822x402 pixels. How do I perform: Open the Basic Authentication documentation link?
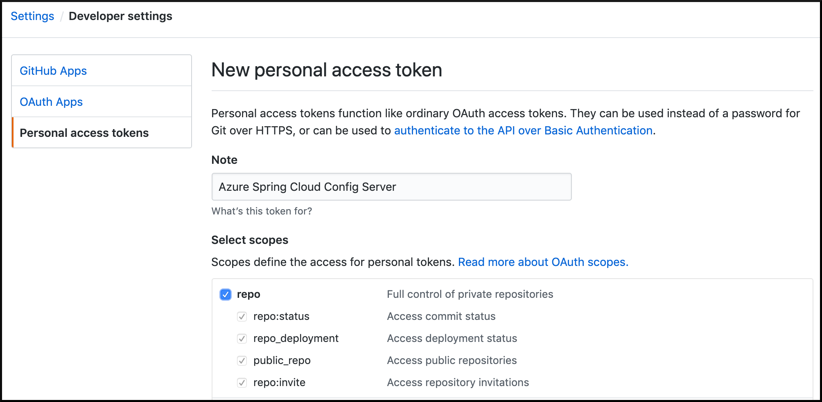(523, 130)
